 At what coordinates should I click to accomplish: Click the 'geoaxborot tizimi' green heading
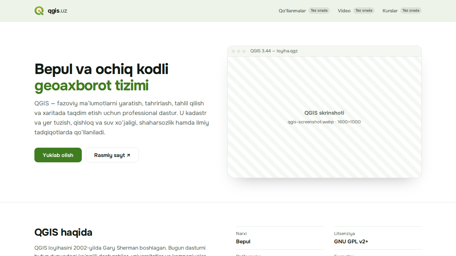[91, 86]
